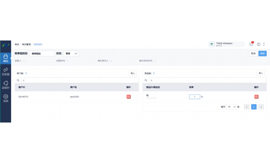The width and height of the screenshot is (270, 163).
Task: Open the three-dot more options menu
Action: pyautogui.click(x=264, y=44)
